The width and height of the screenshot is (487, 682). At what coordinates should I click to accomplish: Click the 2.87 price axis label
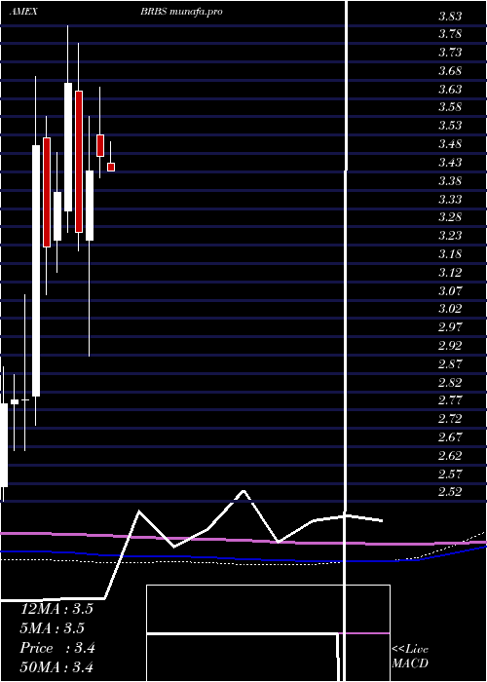click(450, 363)
